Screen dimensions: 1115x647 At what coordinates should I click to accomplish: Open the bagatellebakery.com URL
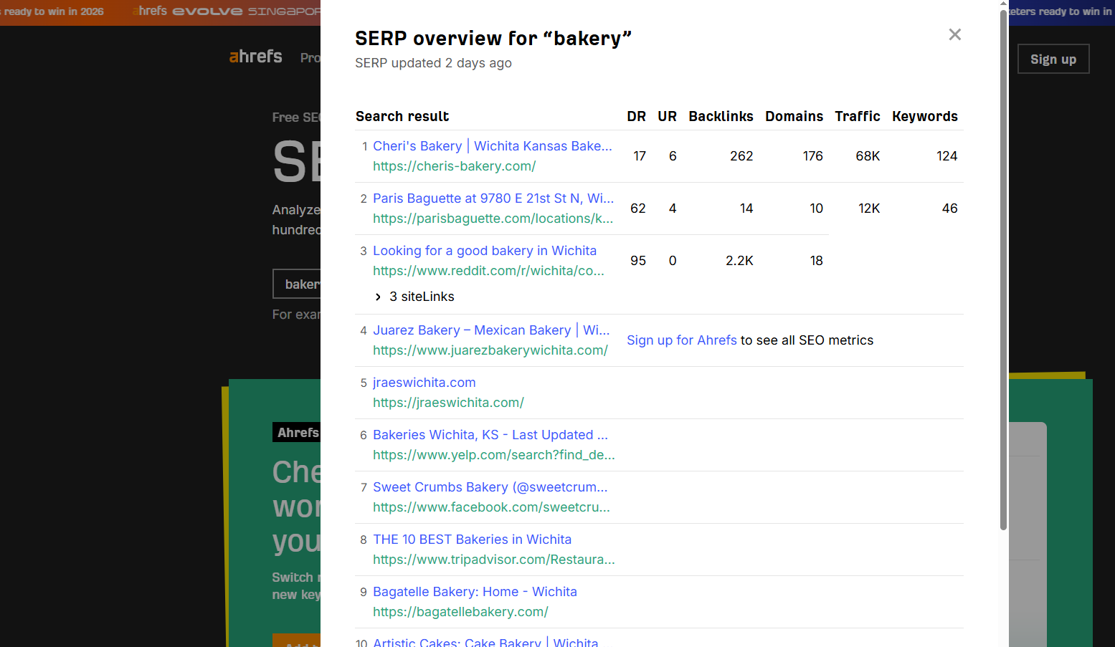(x=460, y=612)
